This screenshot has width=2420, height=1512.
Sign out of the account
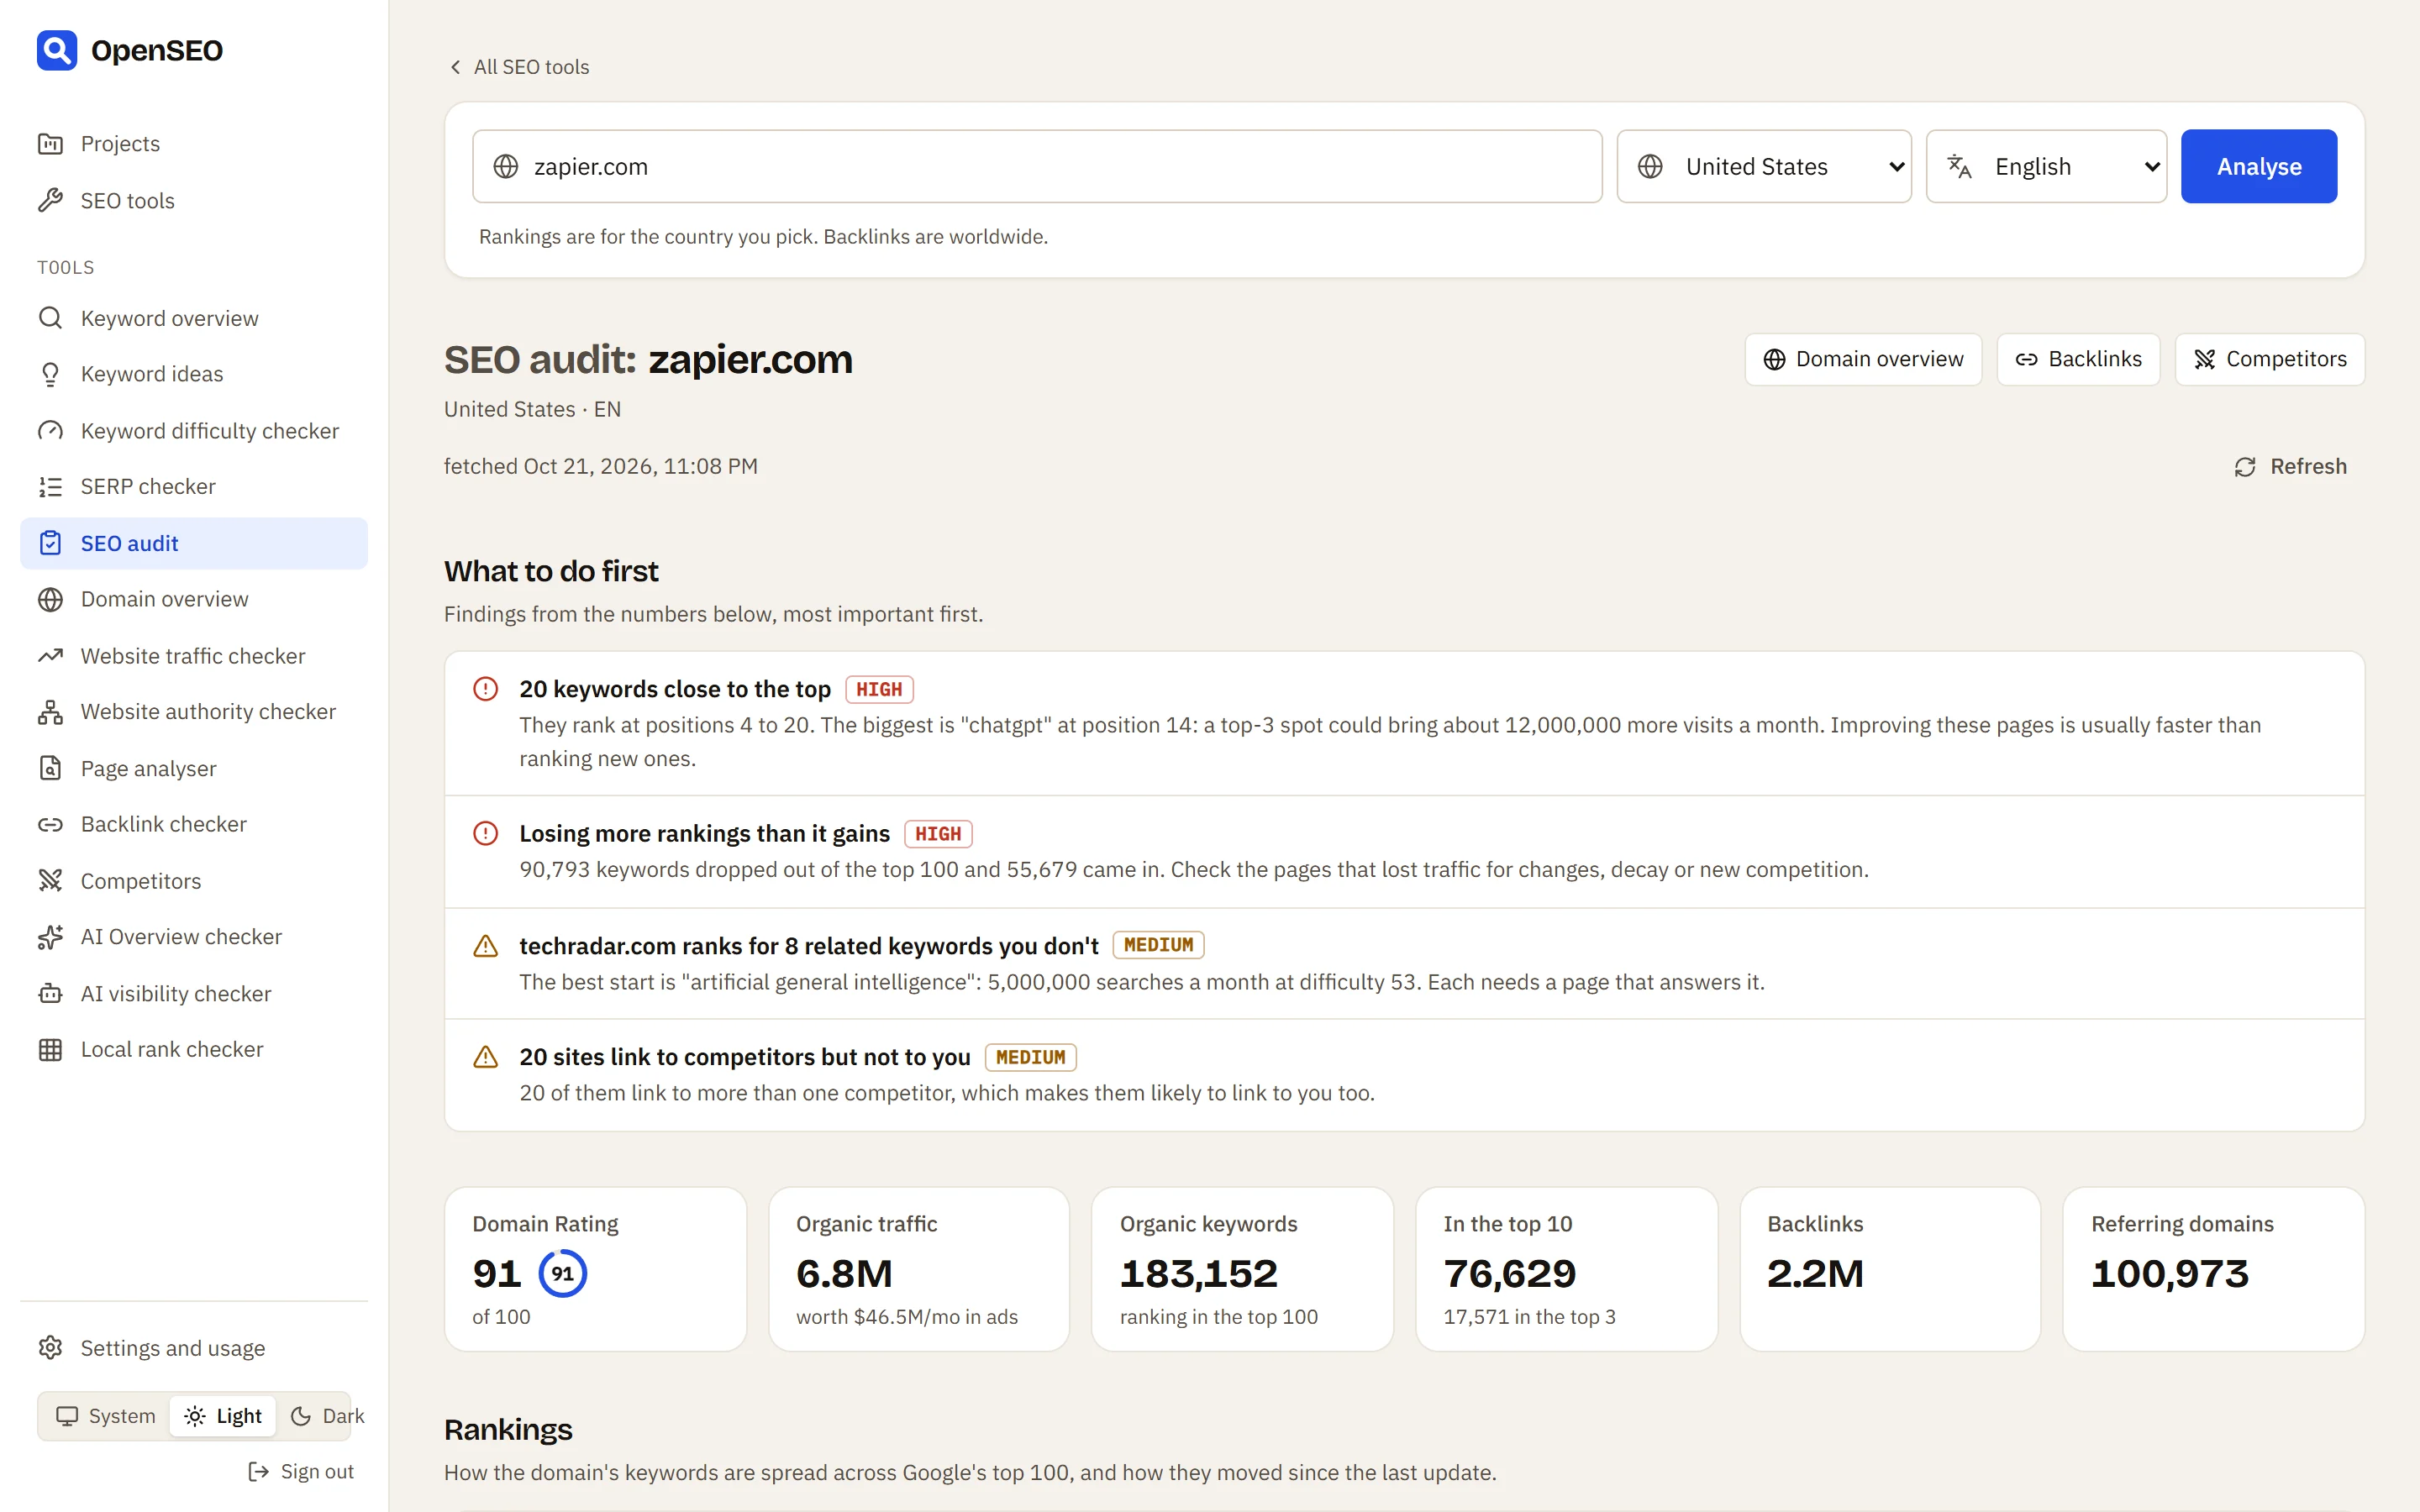click(x=301, y=1471)
